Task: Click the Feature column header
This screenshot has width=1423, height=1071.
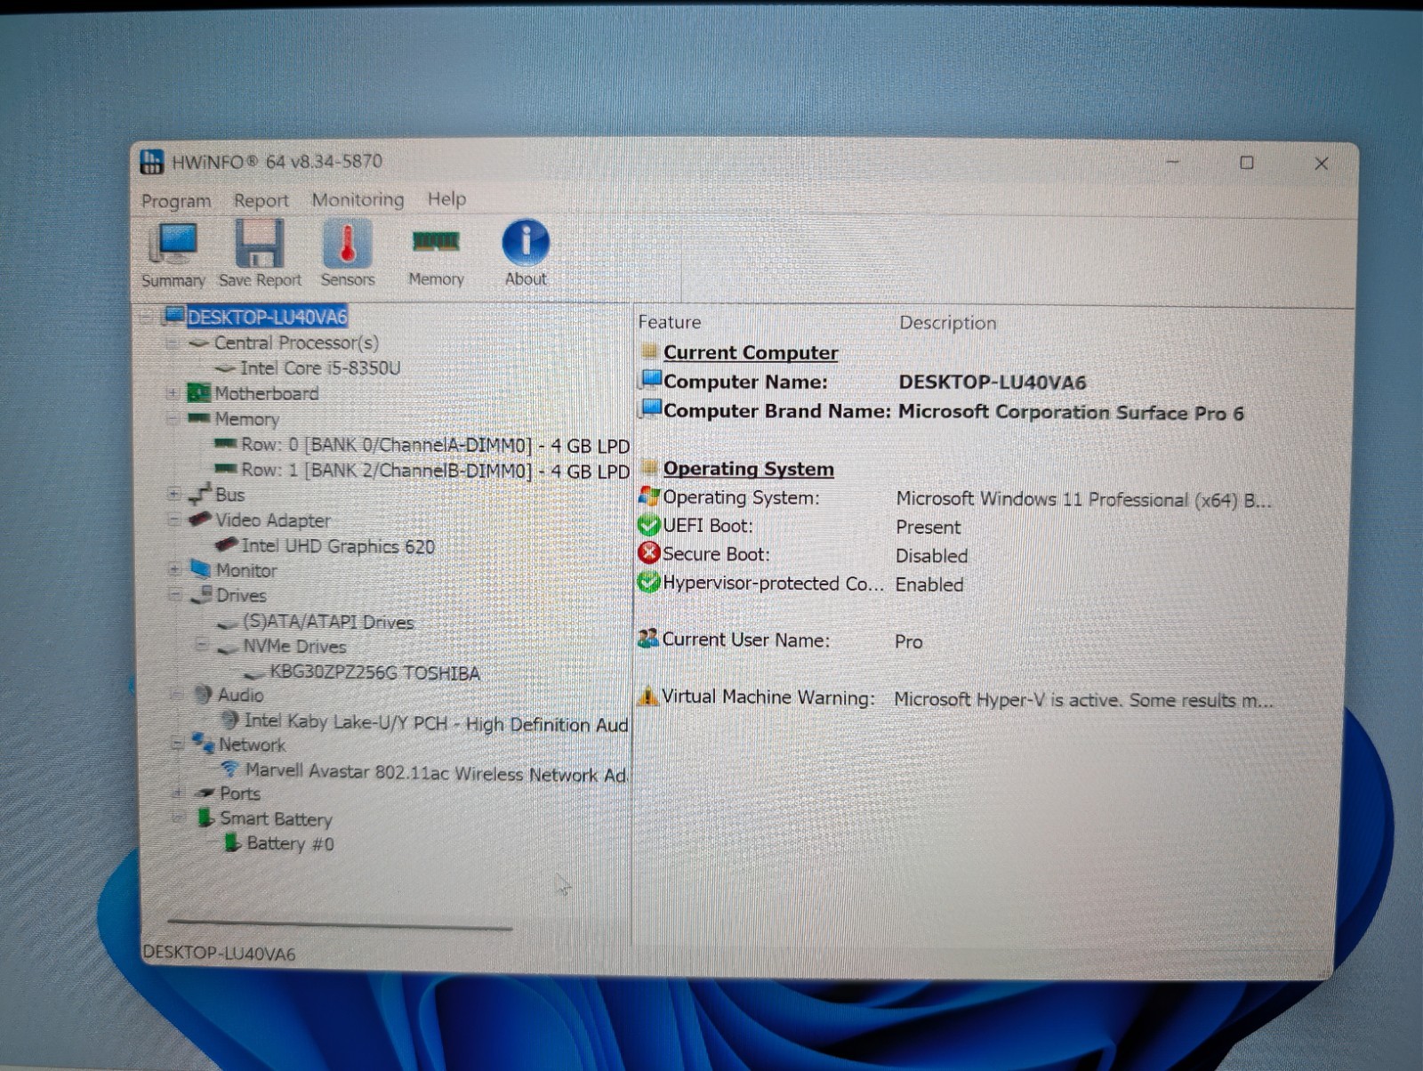Action: (x=670, y=322)
